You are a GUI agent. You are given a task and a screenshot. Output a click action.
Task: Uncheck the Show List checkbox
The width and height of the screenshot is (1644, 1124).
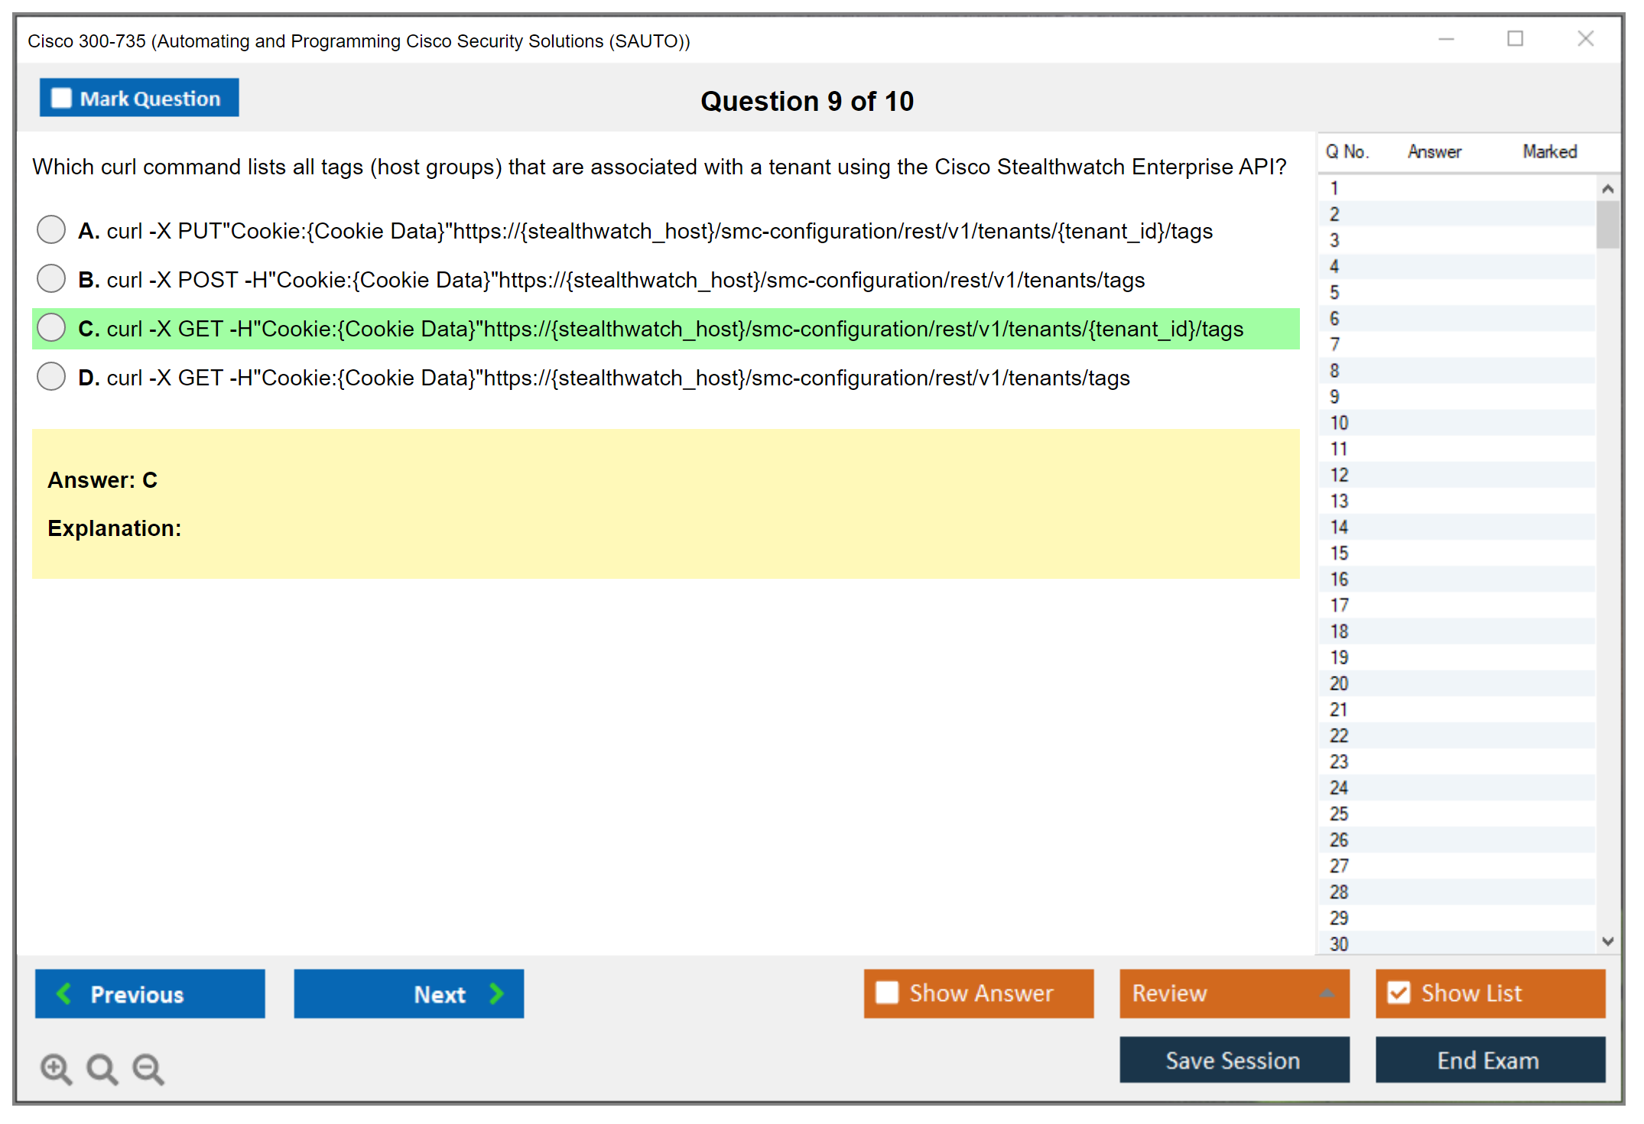pyautogui.click(x=1399, y=992)
